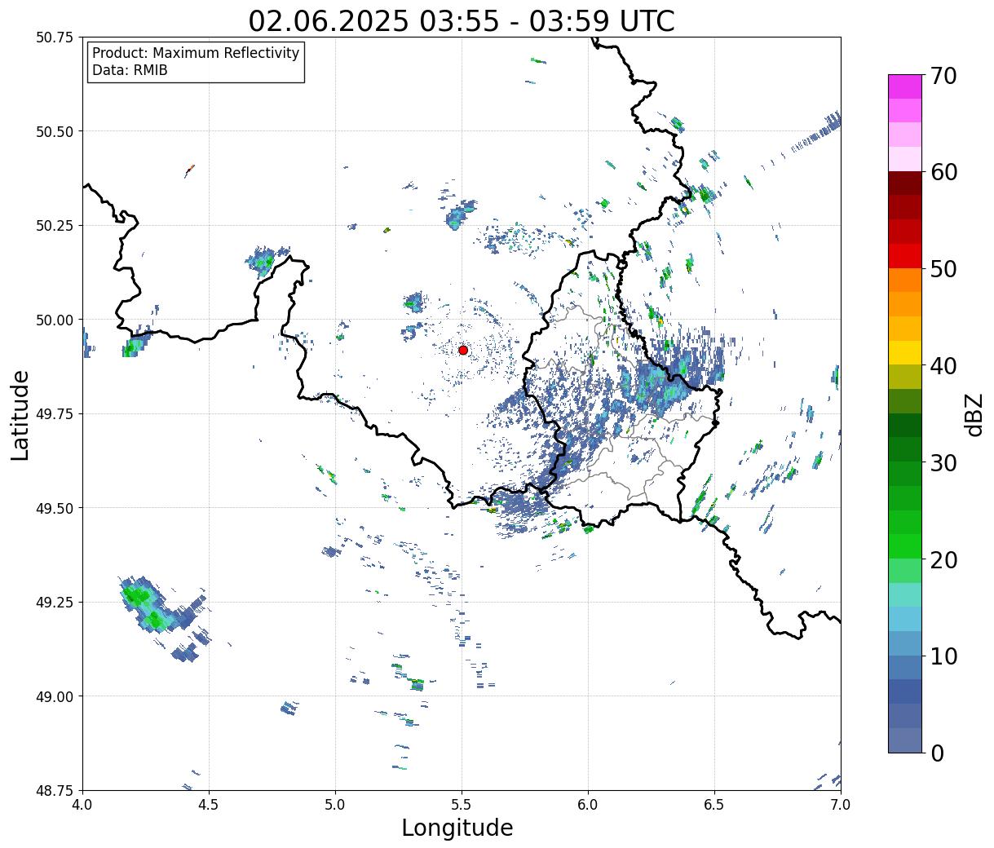Click the colorbar tick label 40

pos(943,365)
